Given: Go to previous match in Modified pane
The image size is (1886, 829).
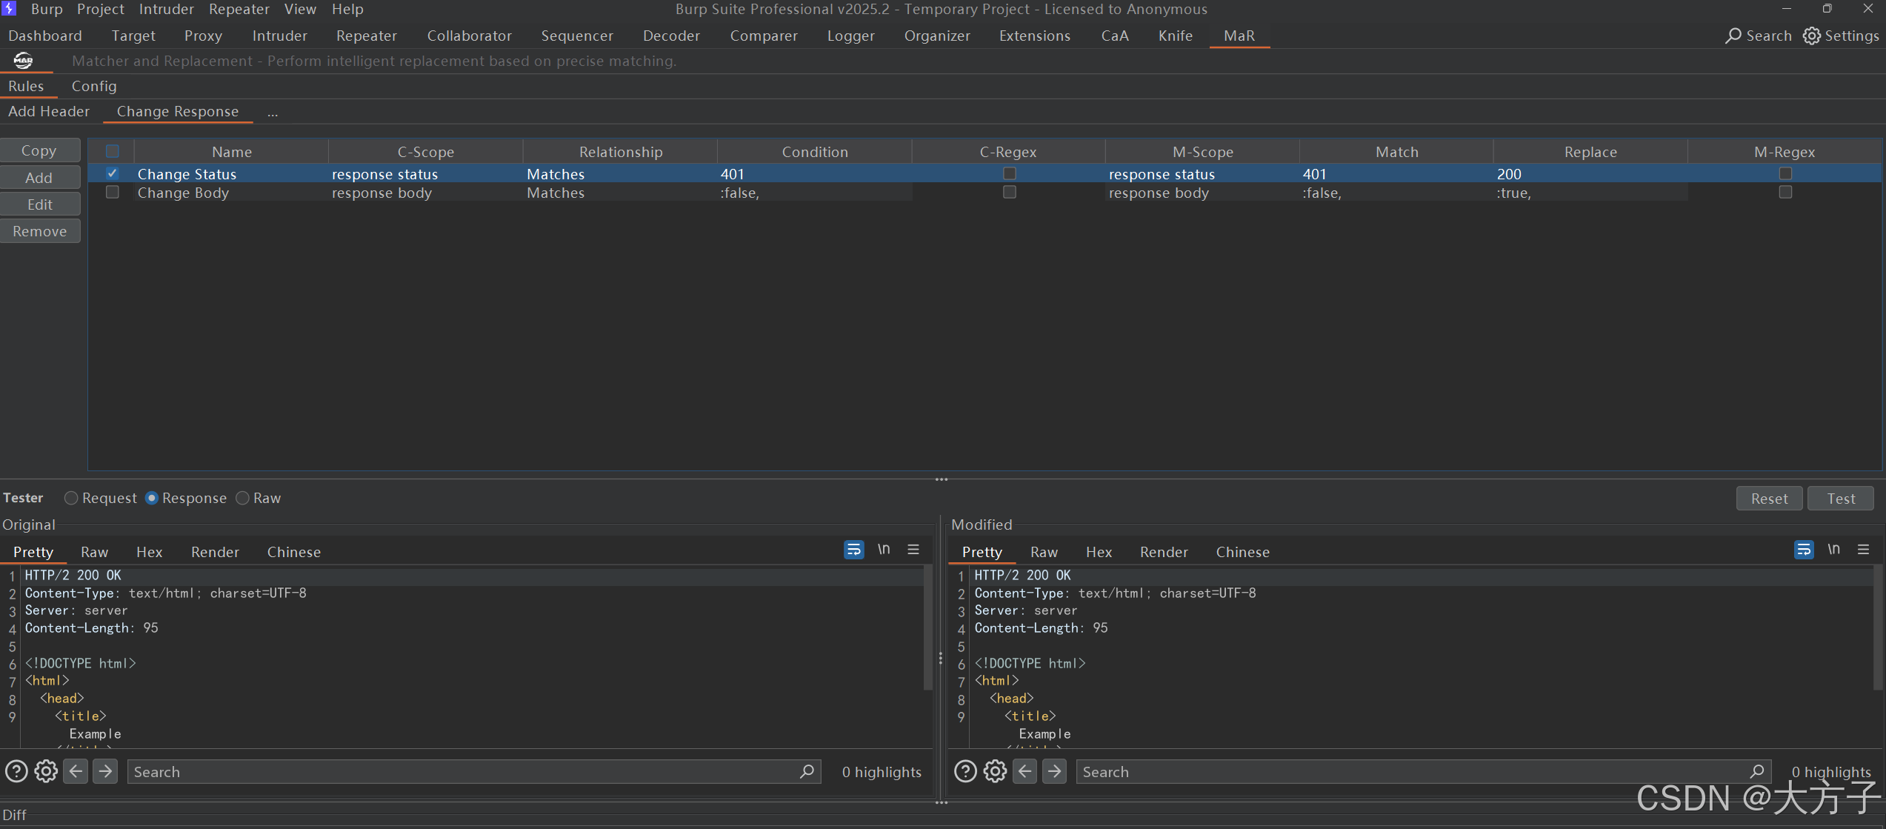Looking at the screenshot, I should click(x=1024, y=771).
